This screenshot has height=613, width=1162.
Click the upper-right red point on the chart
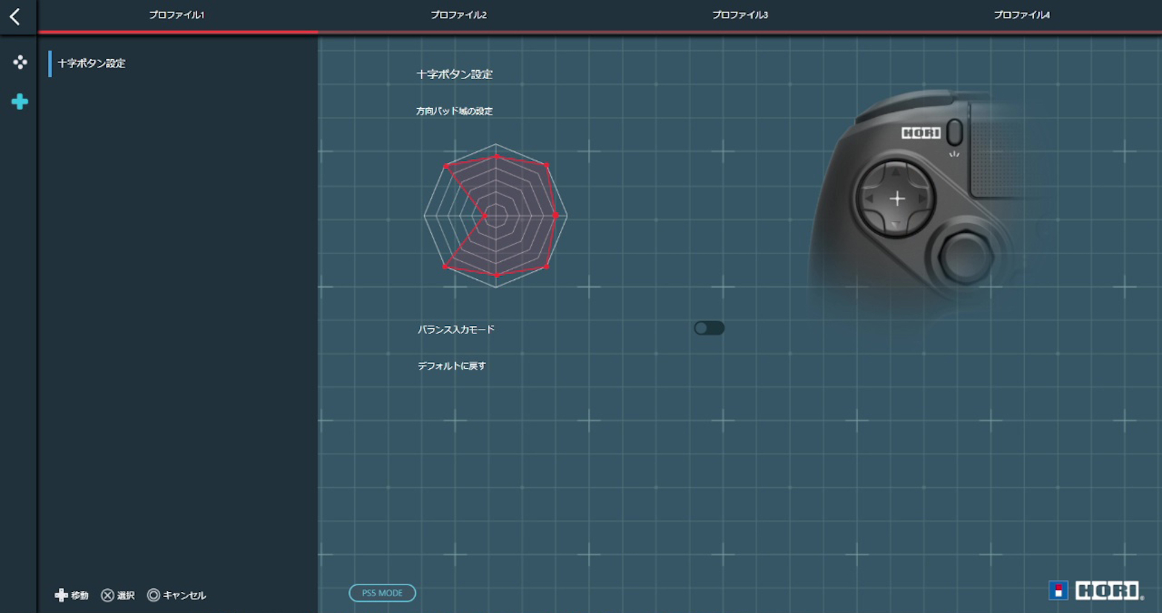coord(547,165)
